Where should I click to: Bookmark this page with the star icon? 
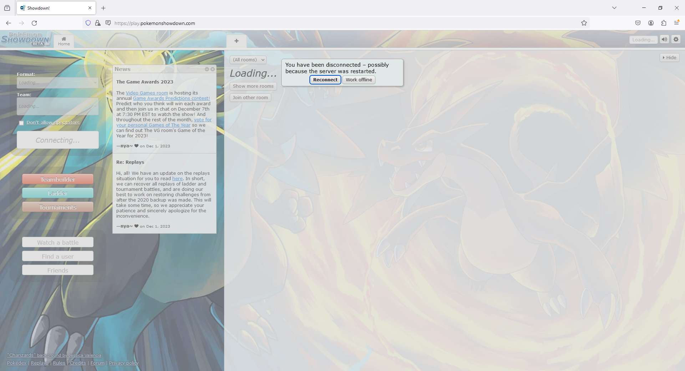pos(584,23)
